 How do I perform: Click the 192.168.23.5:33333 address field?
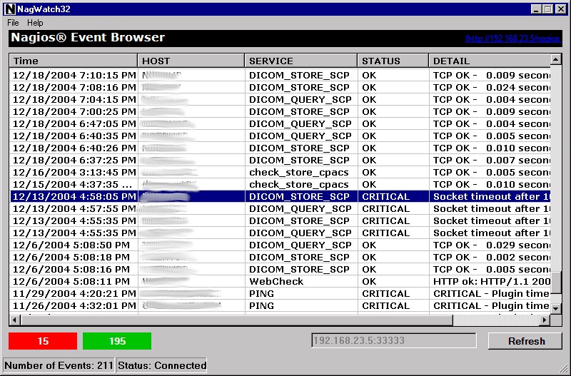pyautogui.click(x=394, y=341)
